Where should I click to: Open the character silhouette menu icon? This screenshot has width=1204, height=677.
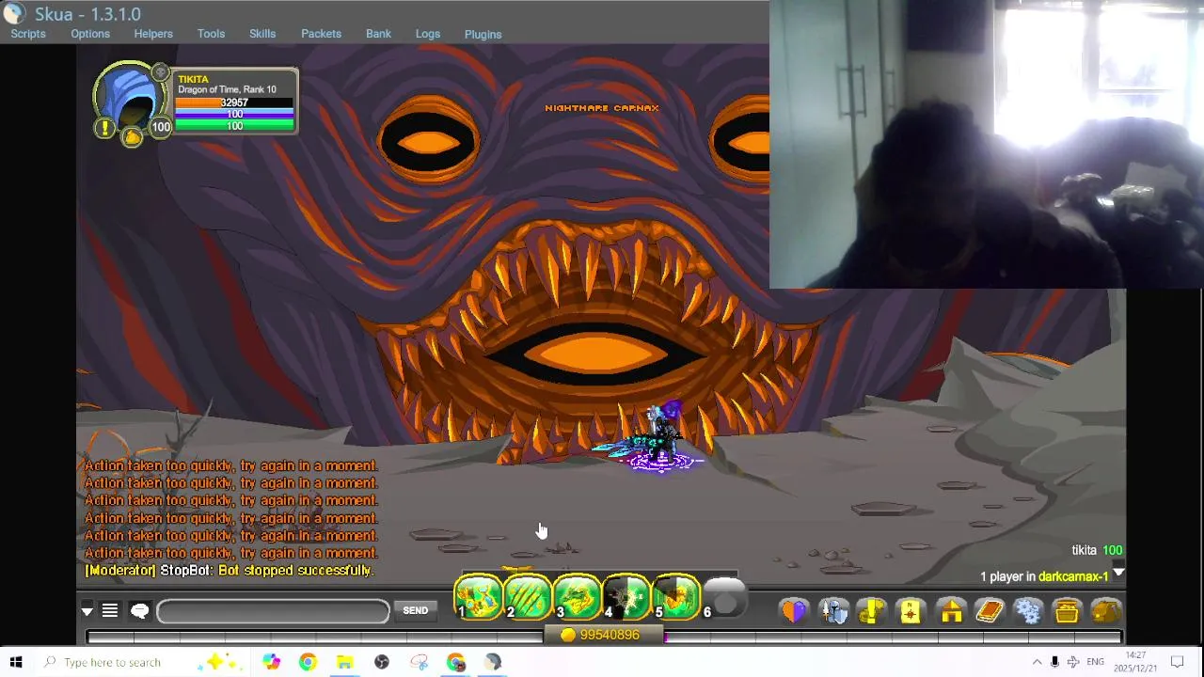click(x=833, y=611)
